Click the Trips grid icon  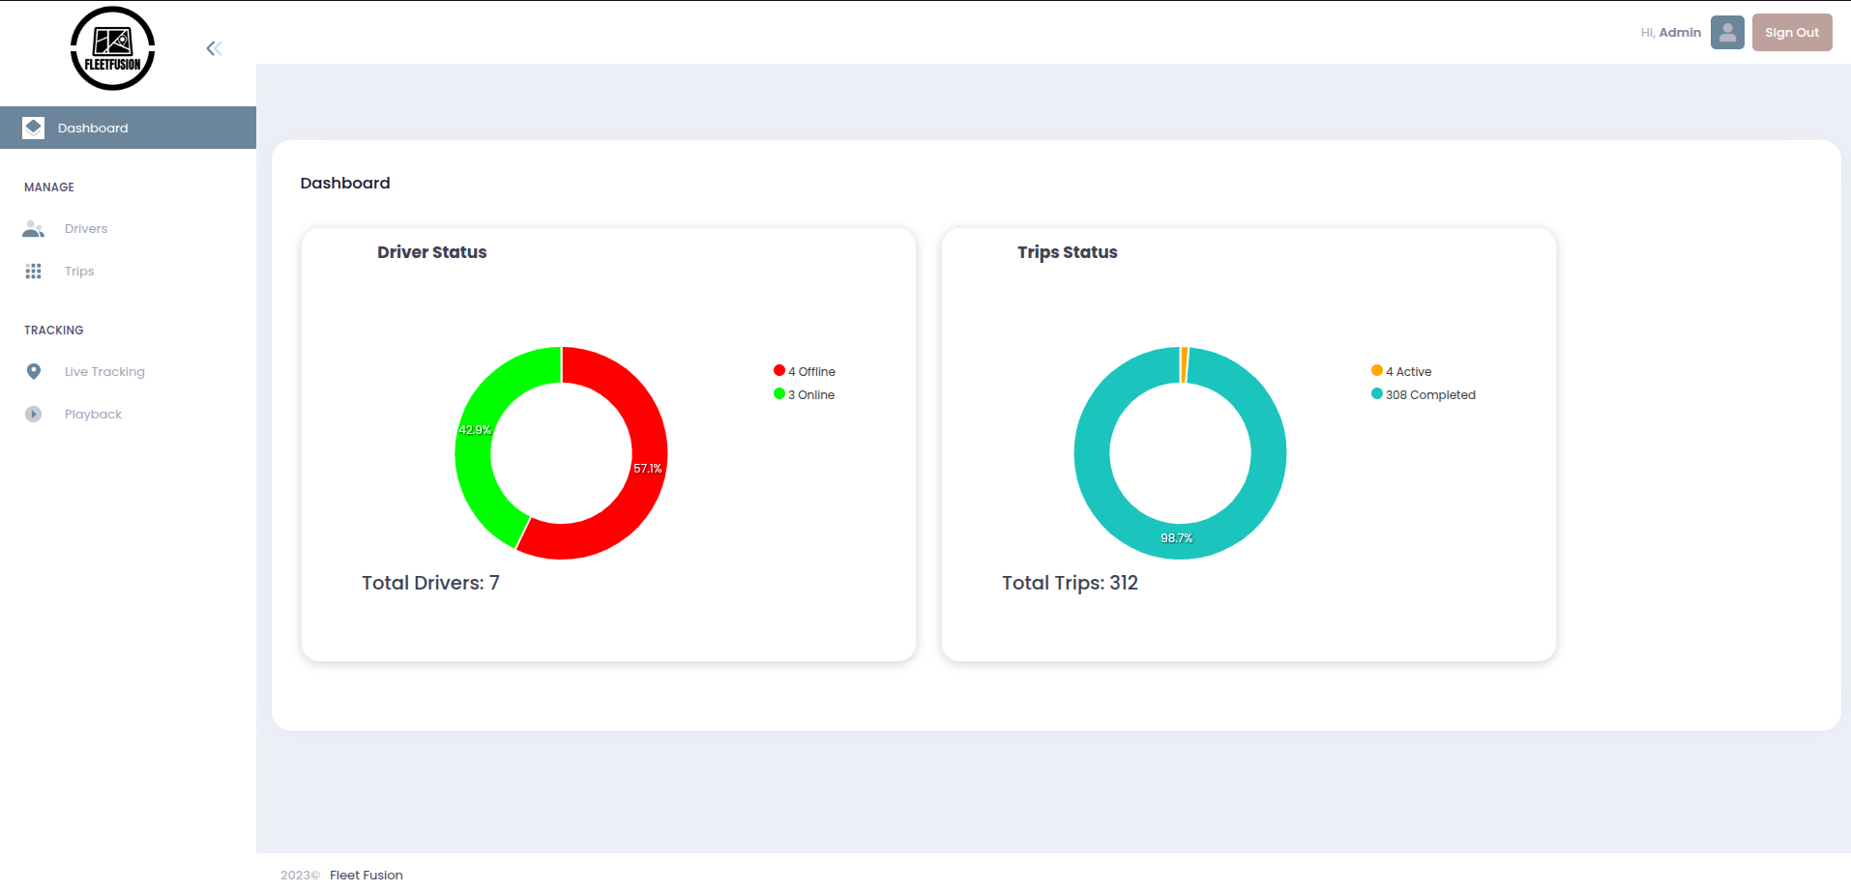tap(33, 271)
